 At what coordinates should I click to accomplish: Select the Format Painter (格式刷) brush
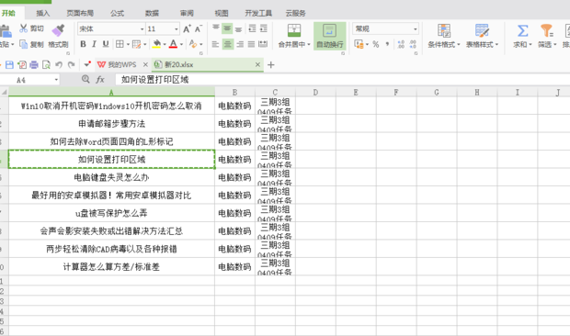click(x=58, y=30)
